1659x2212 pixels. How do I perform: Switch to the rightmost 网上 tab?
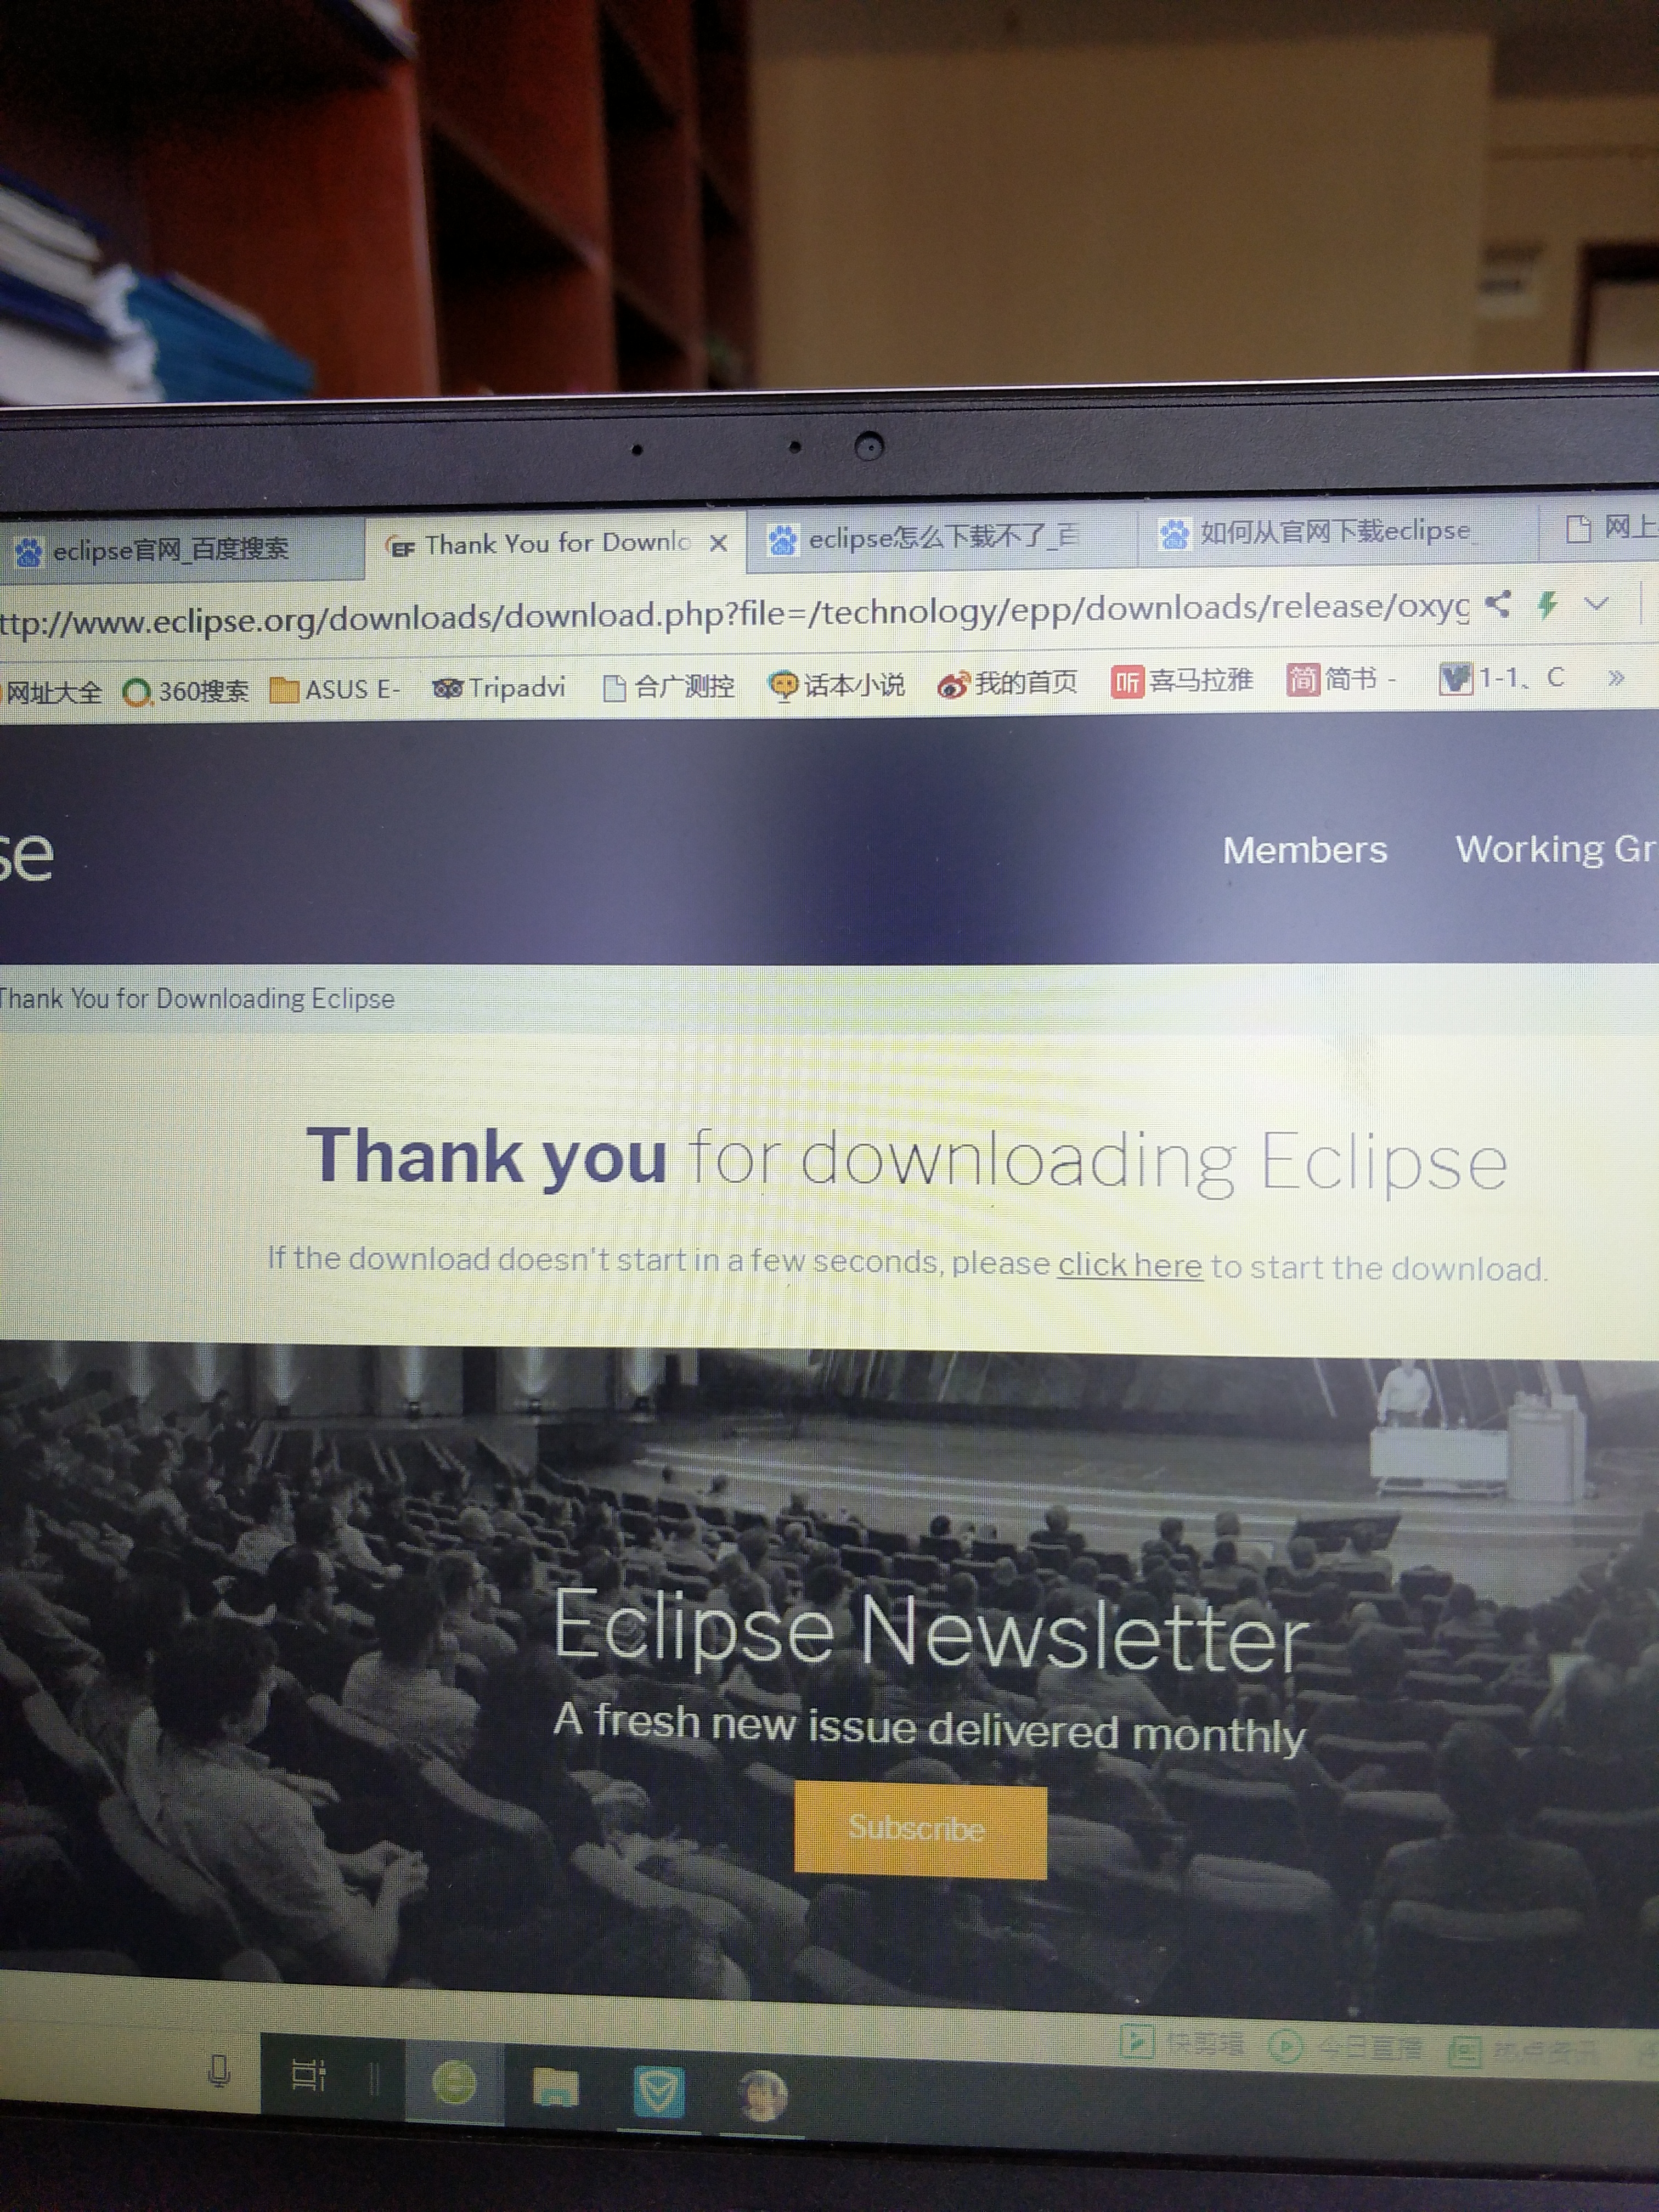pyautogui.click(x=1610, y=527)
